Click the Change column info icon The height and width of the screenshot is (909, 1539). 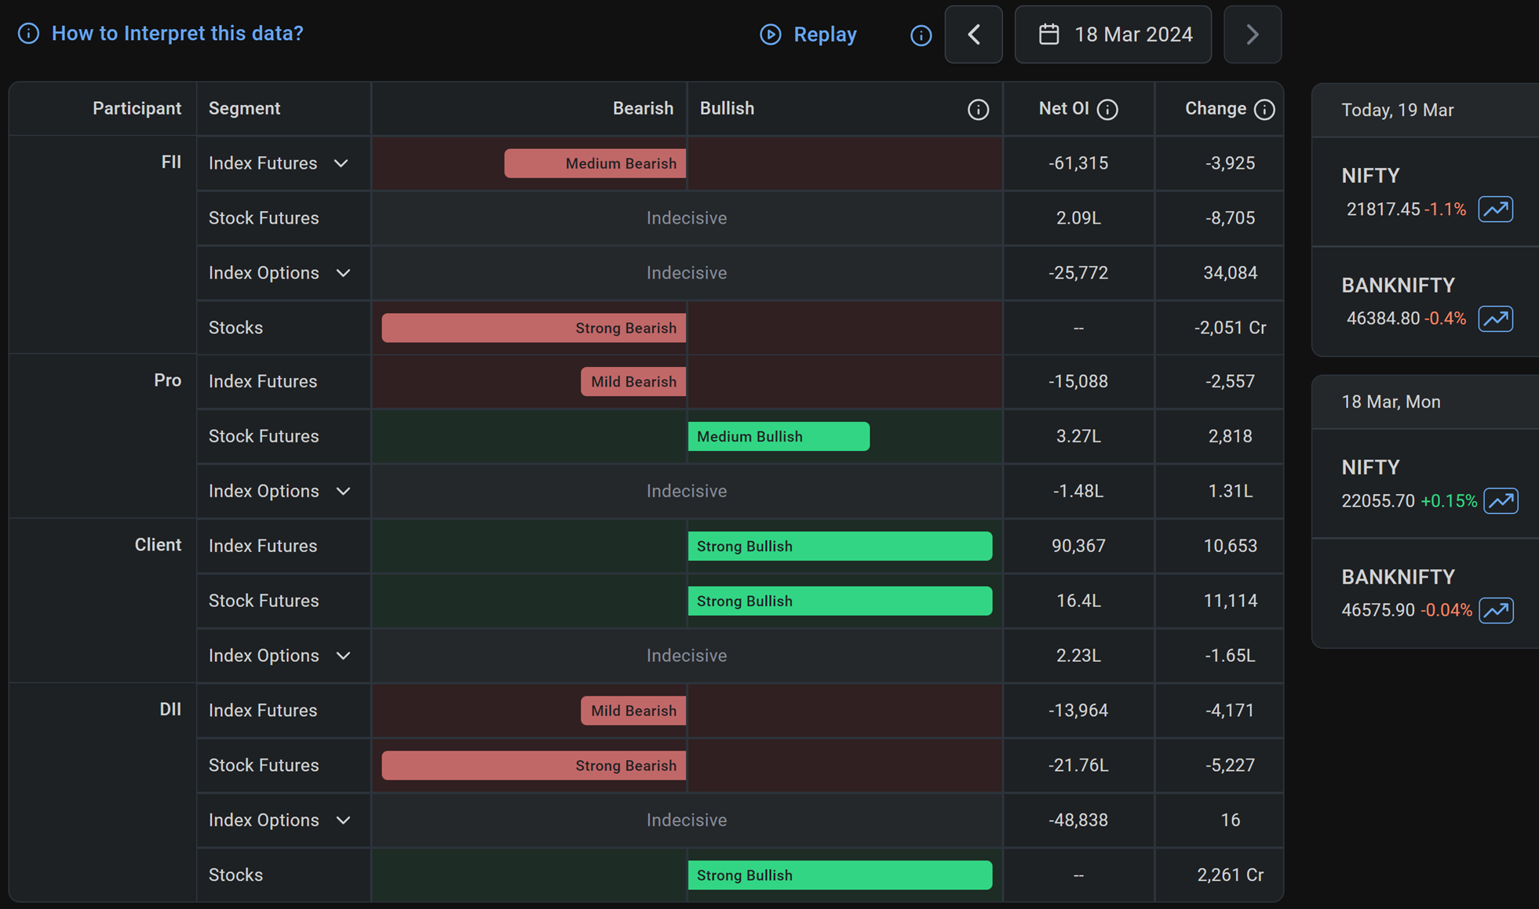1264,109
